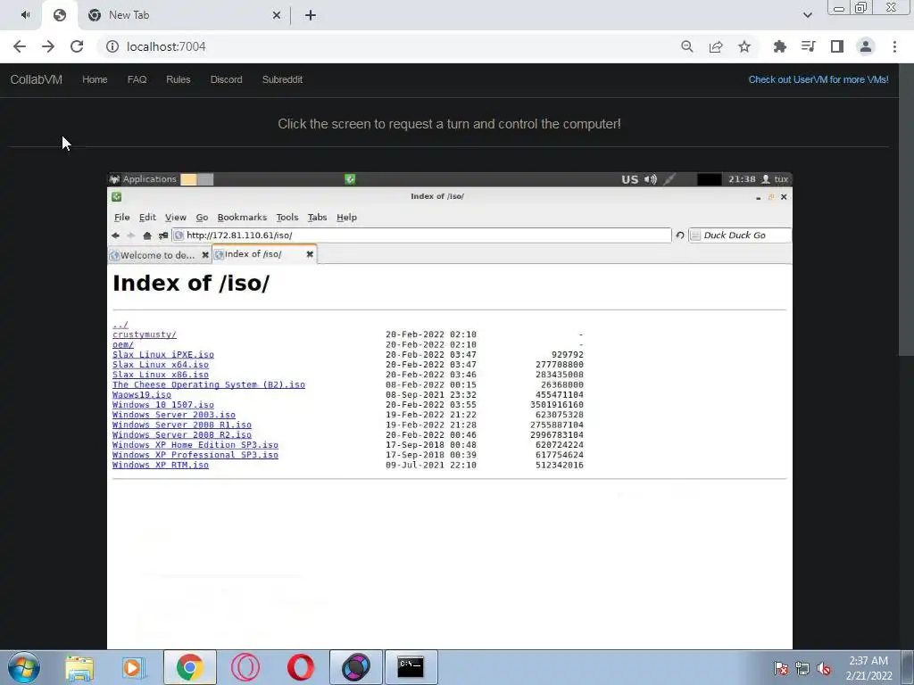Open the Bookmarks menu in VM browser

[242, 218]
